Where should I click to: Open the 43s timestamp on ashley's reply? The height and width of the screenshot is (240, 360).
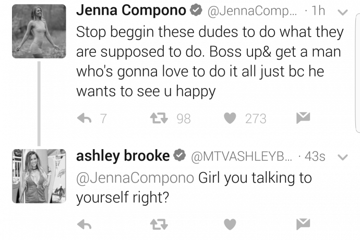(315, 156)
